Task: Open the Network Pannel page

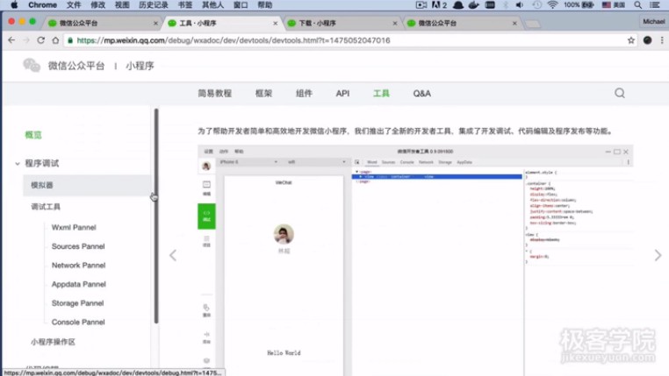Action: point(78,266)
